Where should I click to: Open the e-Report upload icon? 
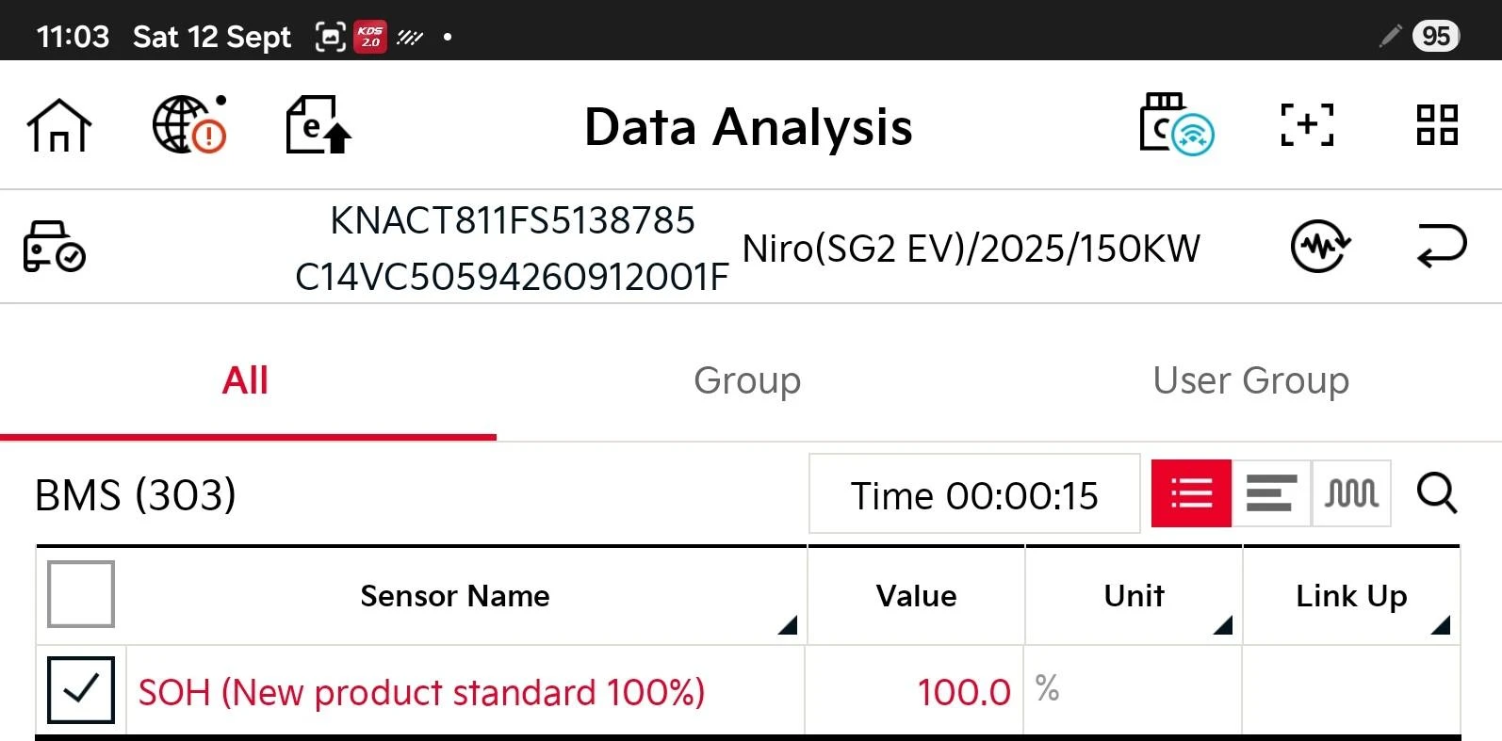[318, 124]
